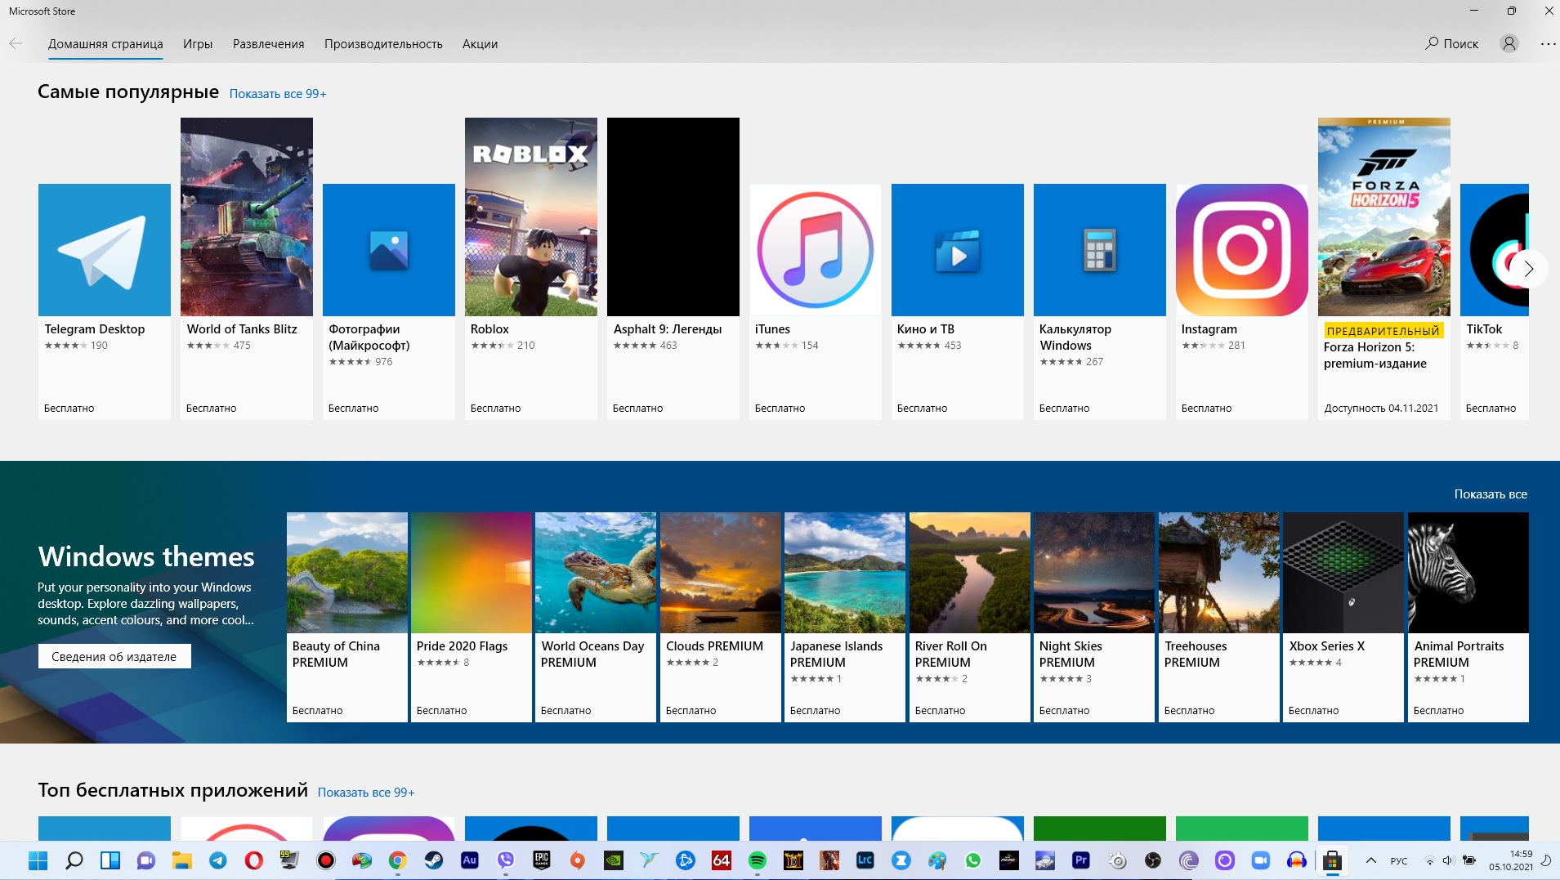Open the Microsoft Photos app tile
This screenshot has width=1560, height=880.
388,250
